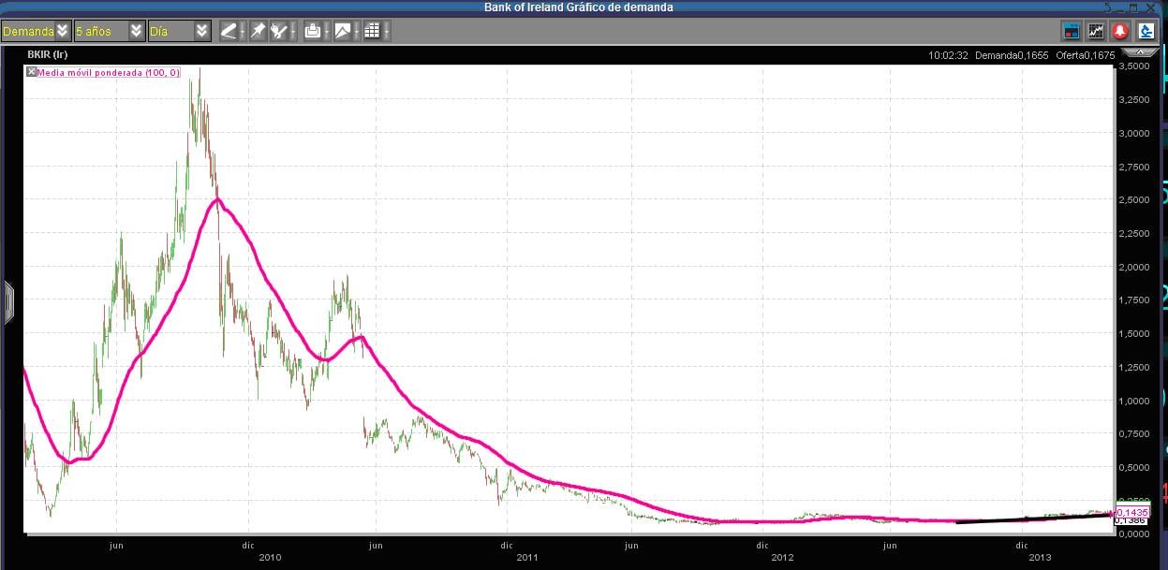Expand options arrow beside the grid icon
The height and width of the screenshot is (570, 1168).
(x=386, y=31)
